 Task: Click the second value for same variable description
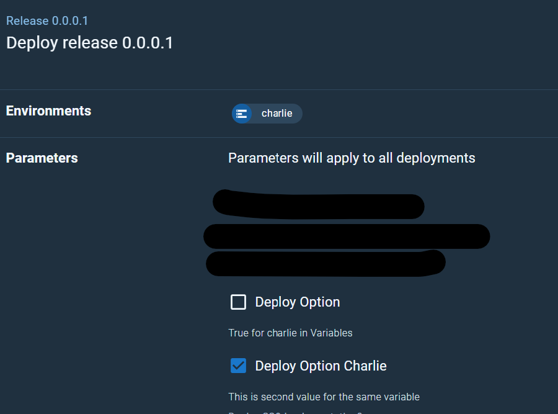[x=324, y=397]
